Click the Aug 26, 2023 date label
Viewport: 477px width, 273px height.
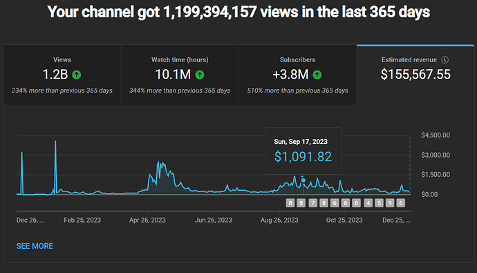(x=279, y=220)
